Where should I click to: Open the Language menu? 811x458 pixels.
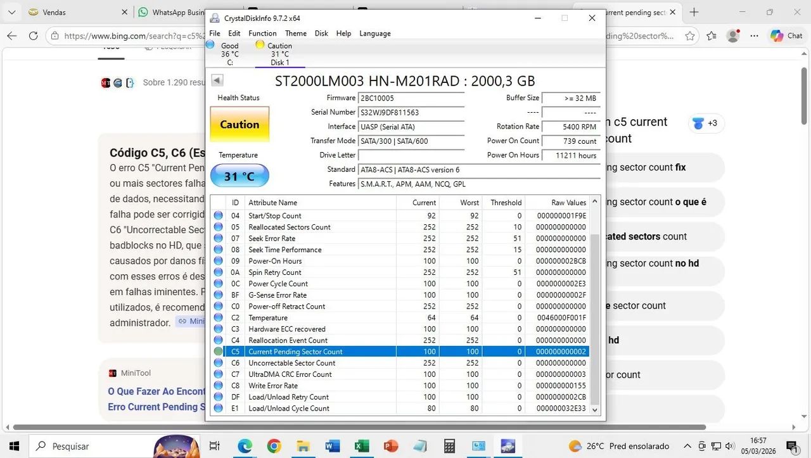375,34
